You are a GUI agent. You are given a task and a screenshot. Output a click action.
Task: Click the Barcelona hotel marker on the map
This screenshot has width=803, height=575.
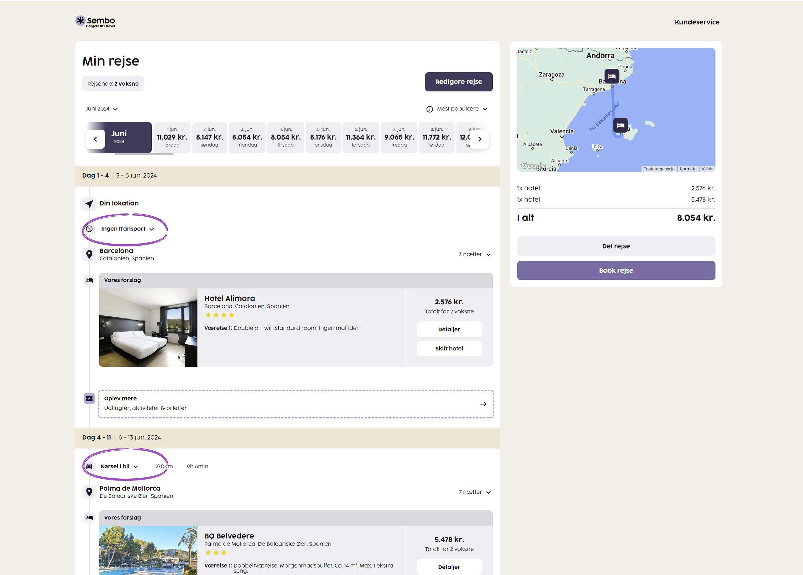pos(612,76)
